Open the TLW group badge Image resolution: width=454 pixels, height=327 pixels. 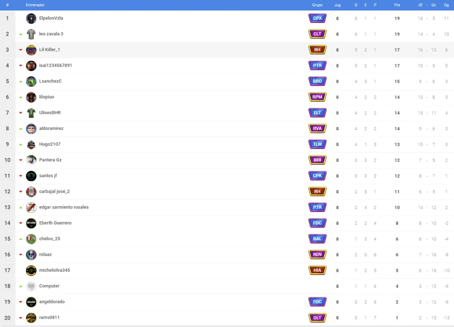pyautogui.click(x=317, y=144)
